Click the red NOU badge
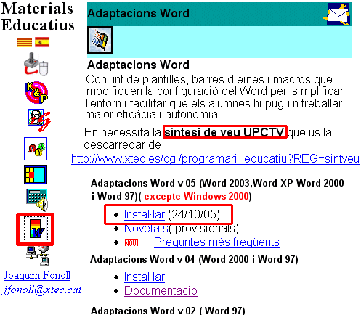 click(131, 242)
